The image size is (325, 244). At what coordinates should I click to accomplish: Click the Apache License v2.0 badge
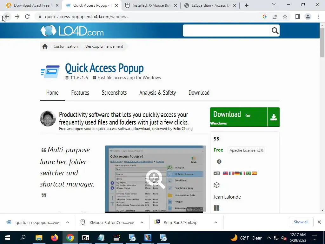246,150
